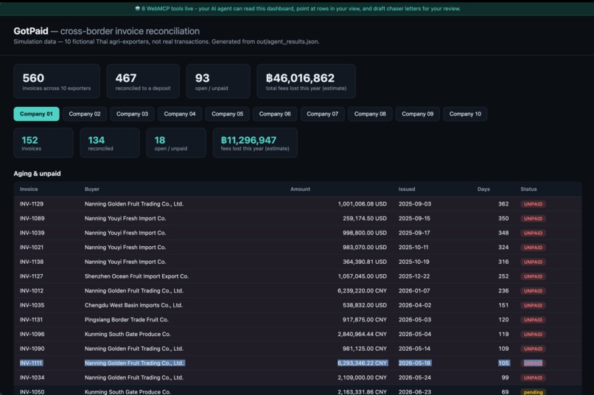Screen dimensions: 594x395
Task: Select the Company 01 tab
Action: [36, 114]
